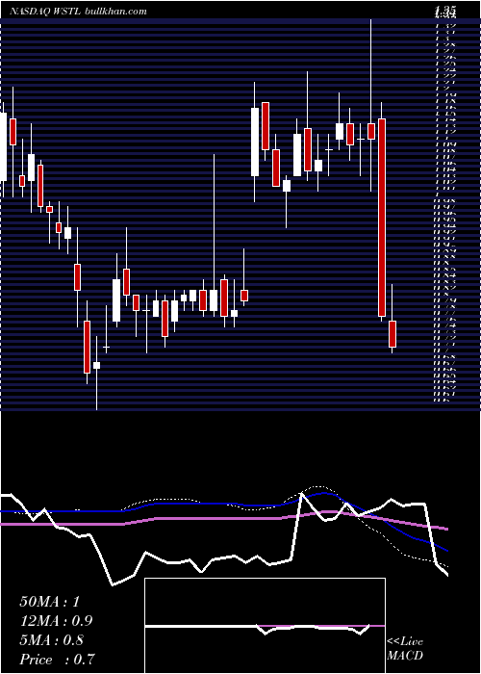This screenshot has width=481, height=674.
Task: Click the 1.35 top price axis label
Action: tap(444, 10)
